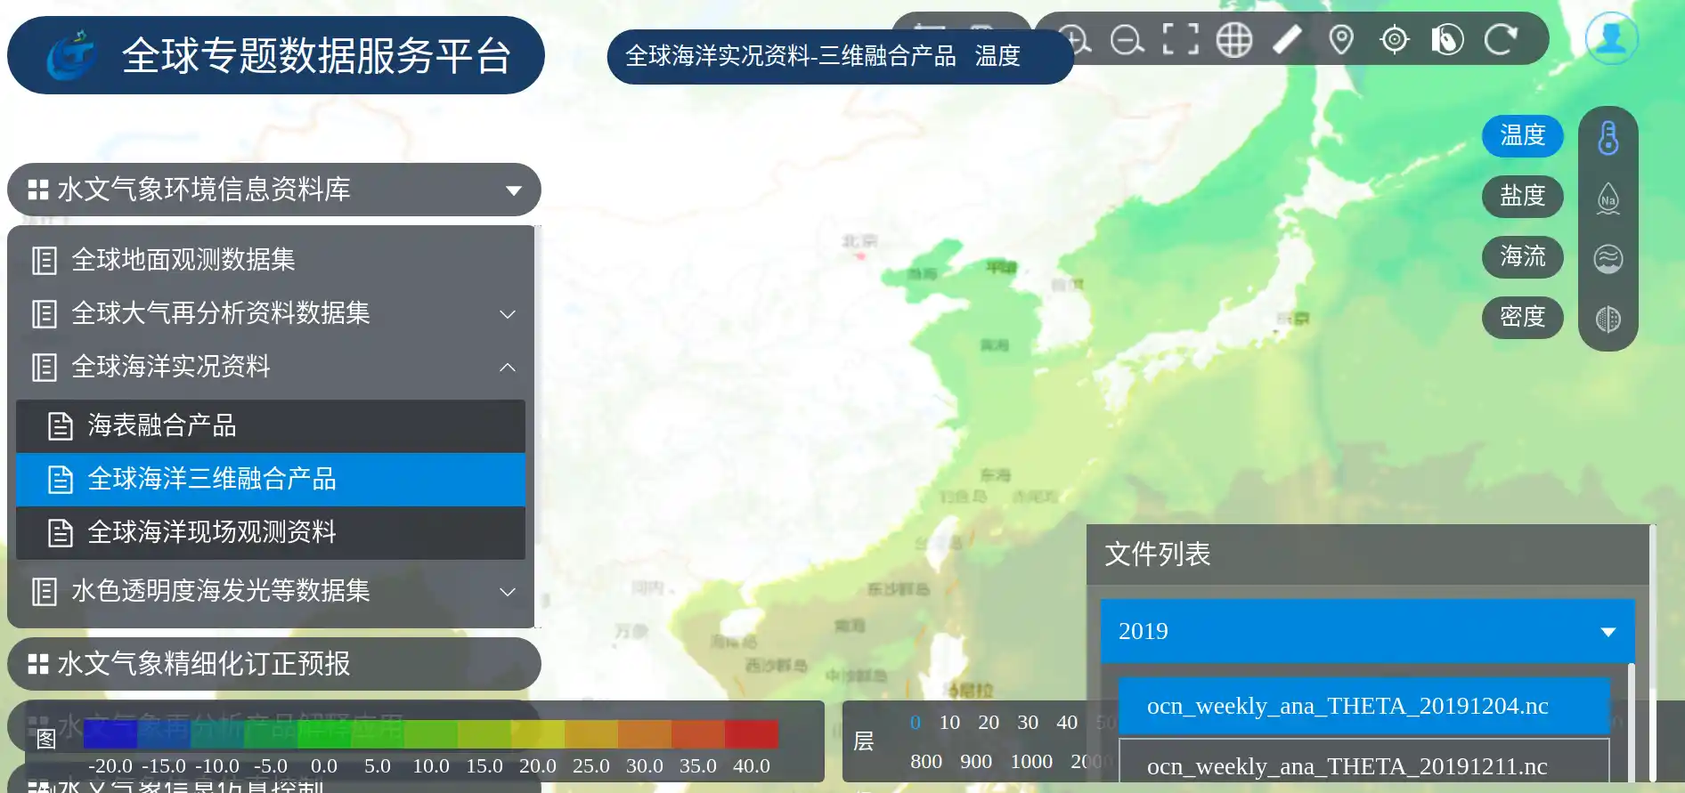1685x793 pixels.
Task: Collapse the 水文气象环境信息资料库 dropdown arrow
Action: click(x=513, y=190)
